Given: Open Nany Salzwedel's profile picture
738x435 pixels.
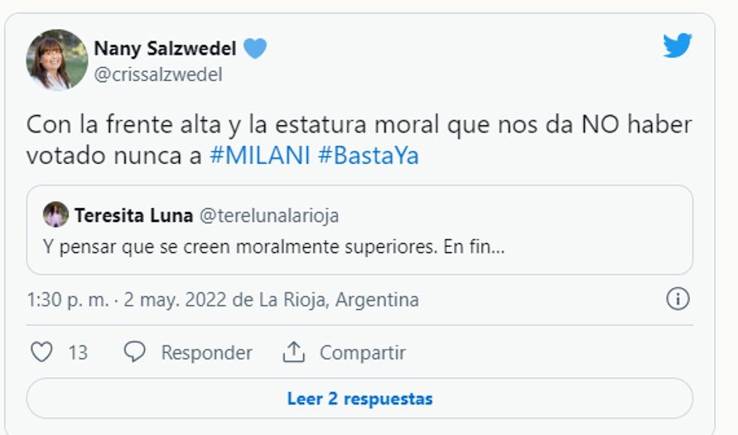Looking at the screenshot, I should pyautogui.click(x=57, y=60).
